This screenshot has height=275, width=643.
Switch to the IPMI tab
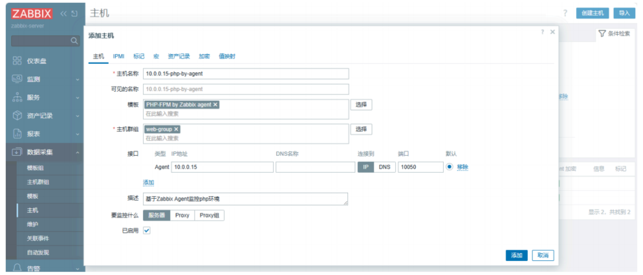tap(119, 56)
